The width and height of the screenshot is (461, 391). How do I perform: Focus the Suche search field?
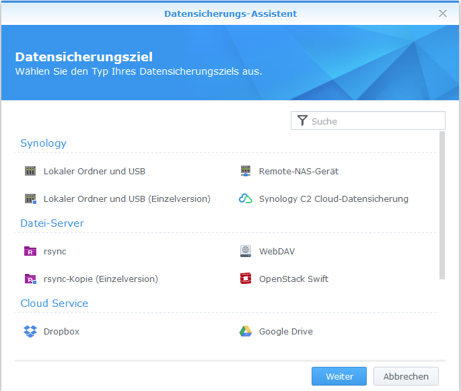(368, 120)
